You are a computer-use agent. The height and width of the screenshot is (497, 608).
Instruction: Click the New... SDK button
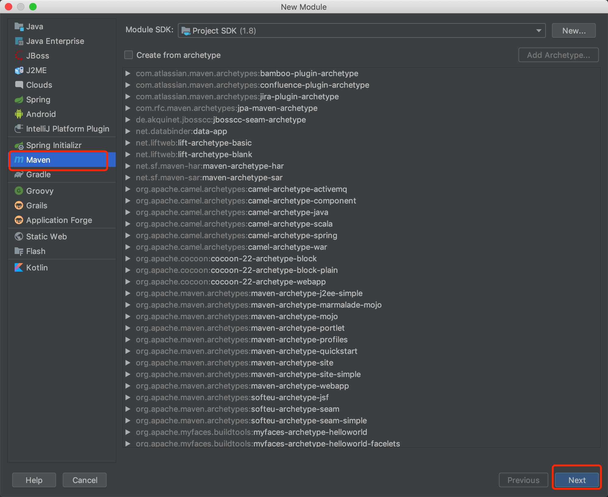pos(573,31)
